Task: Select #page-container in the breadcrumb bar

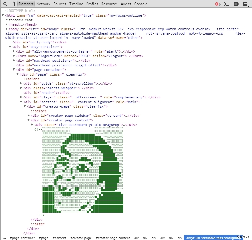Action: pos(22,238)
